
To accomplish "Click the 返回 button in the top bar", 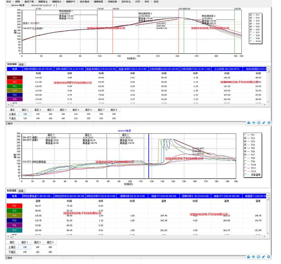I will 156,1.
